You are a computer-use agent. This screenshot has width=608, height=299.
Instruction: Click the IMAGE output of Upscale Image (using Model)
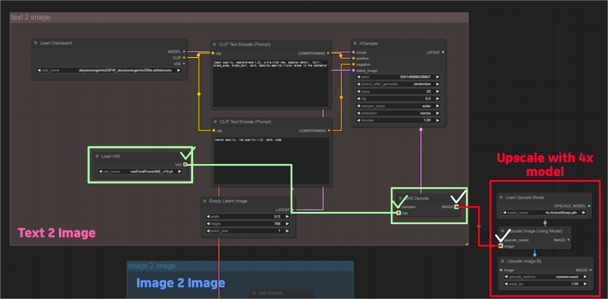569,240
